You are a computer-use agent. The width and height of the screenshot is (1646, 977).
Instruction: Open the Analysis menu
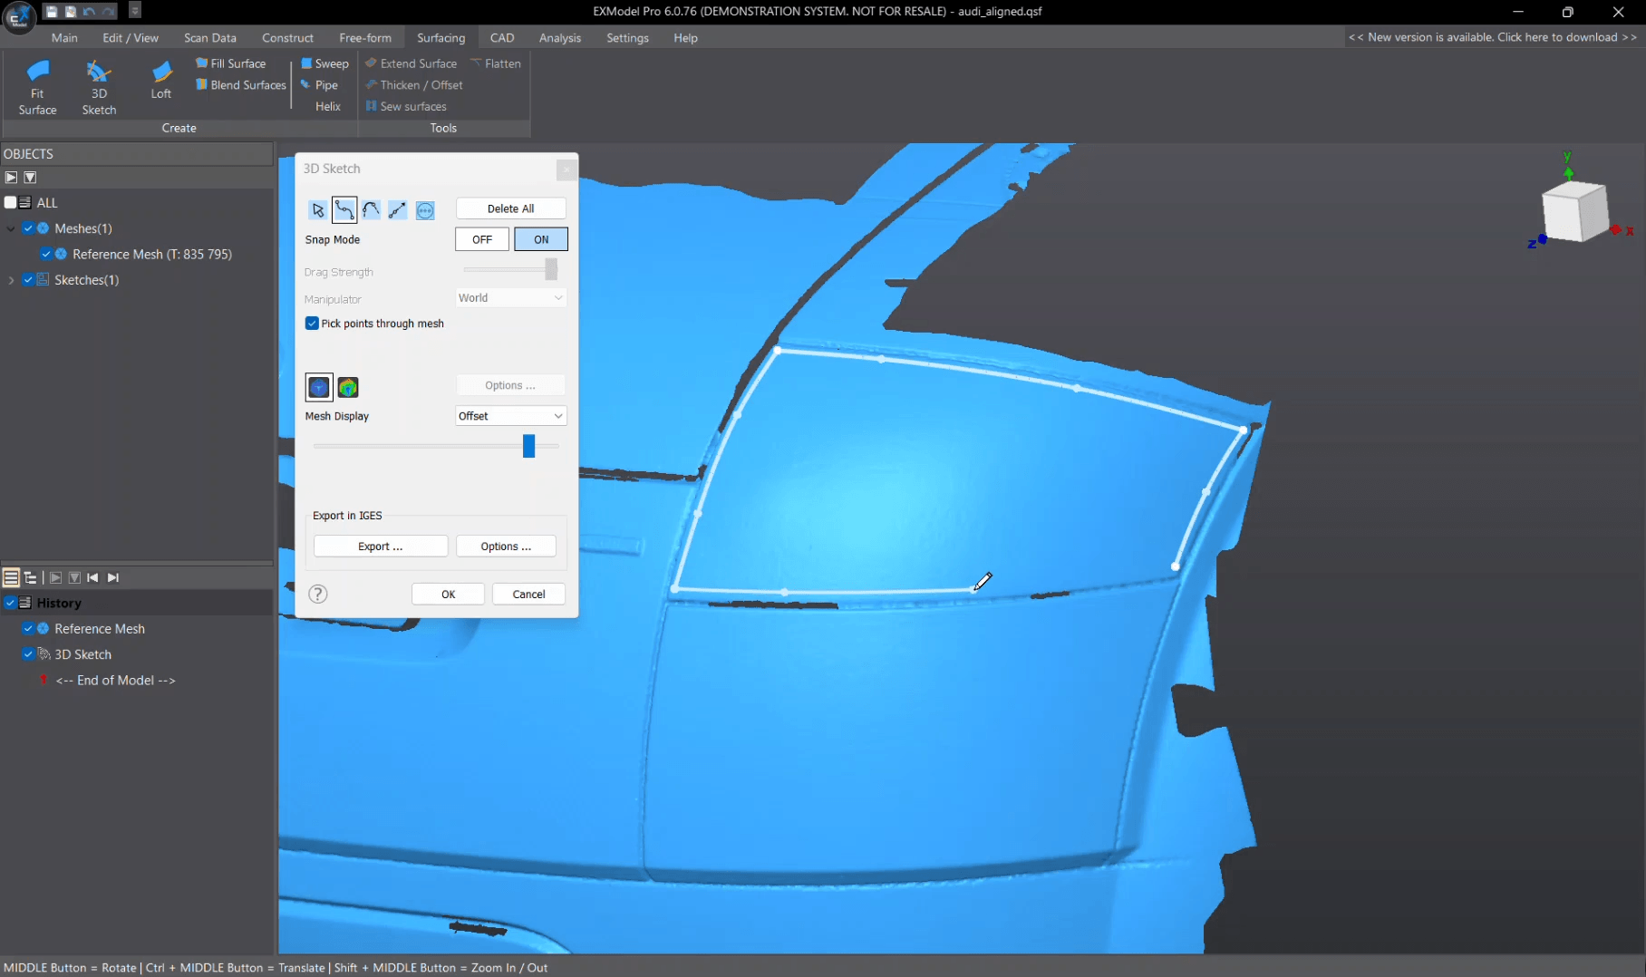[559, 37]
